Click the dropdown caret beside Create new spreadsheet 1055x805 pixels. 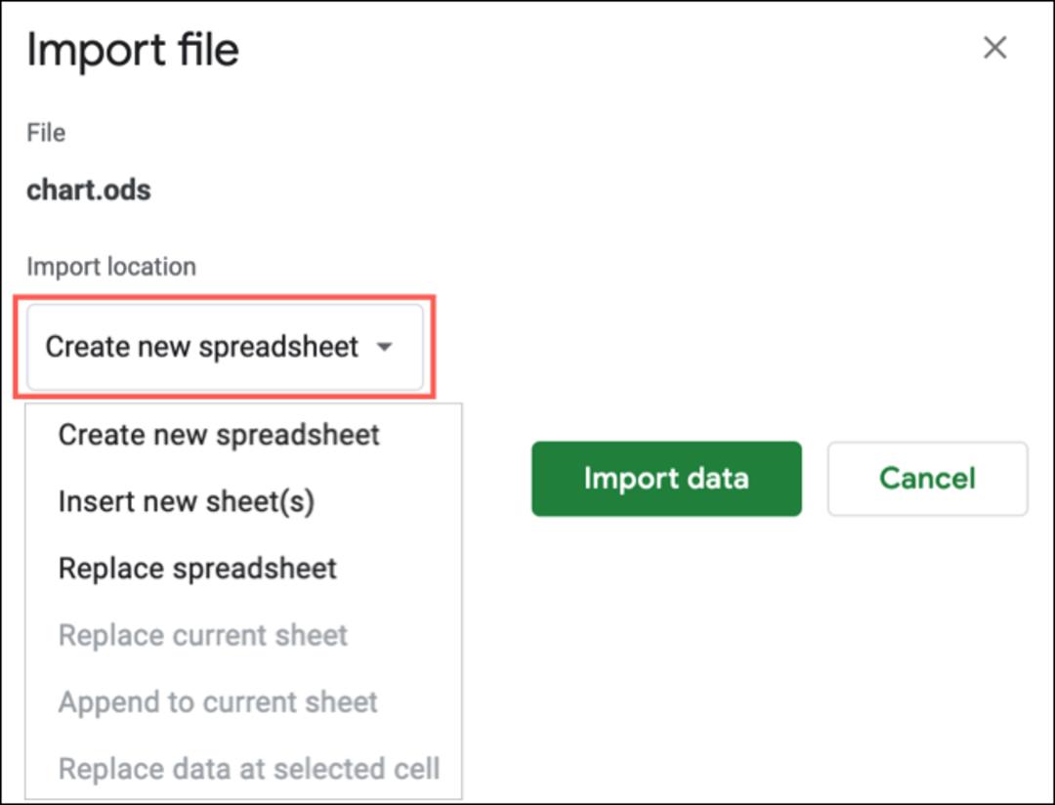384,348
